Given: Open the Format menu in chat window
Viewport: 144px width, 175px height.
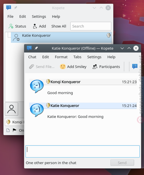Looking at the screenshot, I should (x=61, y=57).
